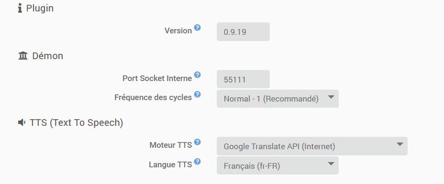
Task: Open the Fréquence des cycles dropdown
Action: pyautogui.click(x=277, y=99)
